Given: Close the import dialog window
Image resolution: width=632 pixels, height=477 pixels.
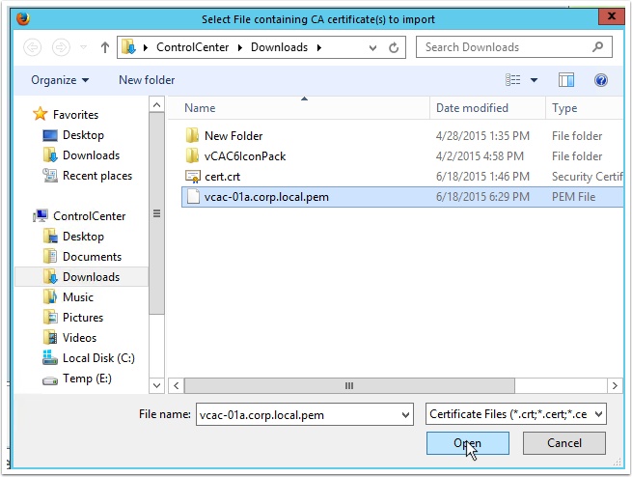Looking at the screenshot, I should coord(611,16).
